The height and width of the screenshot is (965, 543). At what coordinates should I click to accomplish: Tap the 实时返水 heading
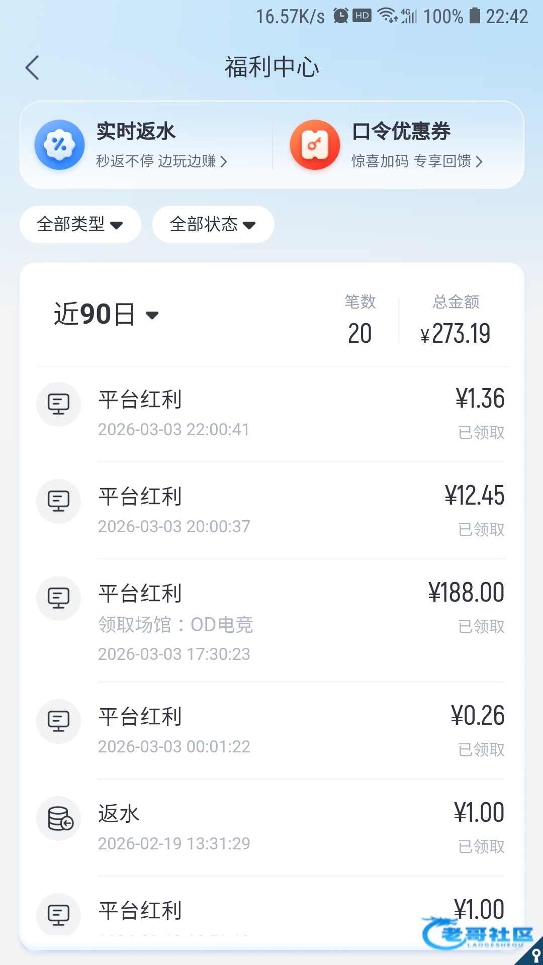[136, 131]
